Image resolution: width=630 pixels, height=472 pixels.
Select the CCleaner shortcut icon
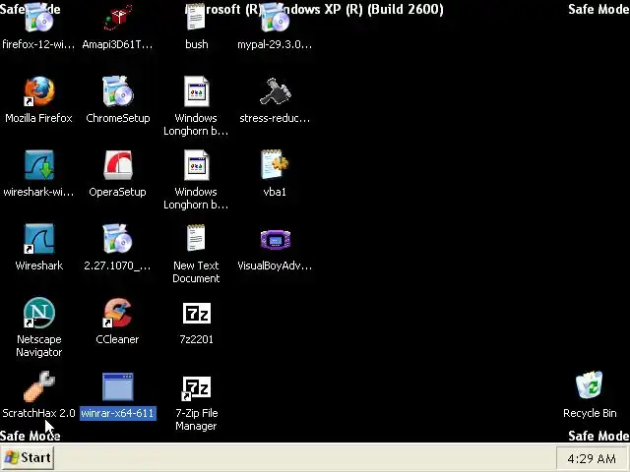[117, 313]
